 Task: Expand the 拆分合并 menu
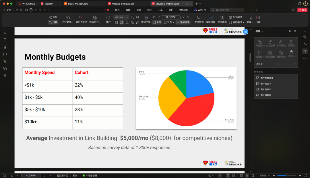[95, 22]
